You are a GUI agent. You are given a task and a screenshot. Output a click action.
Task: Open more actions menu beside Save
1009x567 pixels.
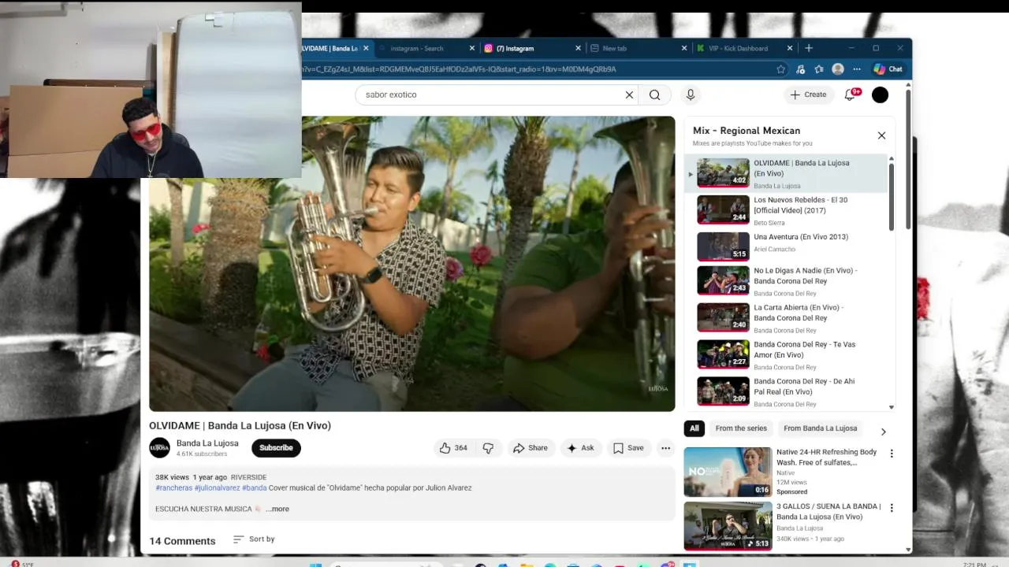(x=665, y=448)
